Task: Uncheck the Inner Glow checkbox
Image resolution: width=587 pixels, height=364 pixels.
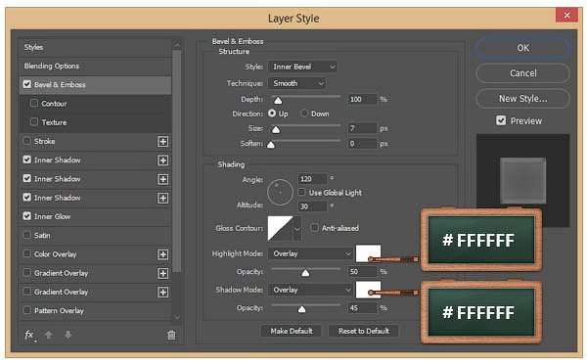Action: pos(27,216)
